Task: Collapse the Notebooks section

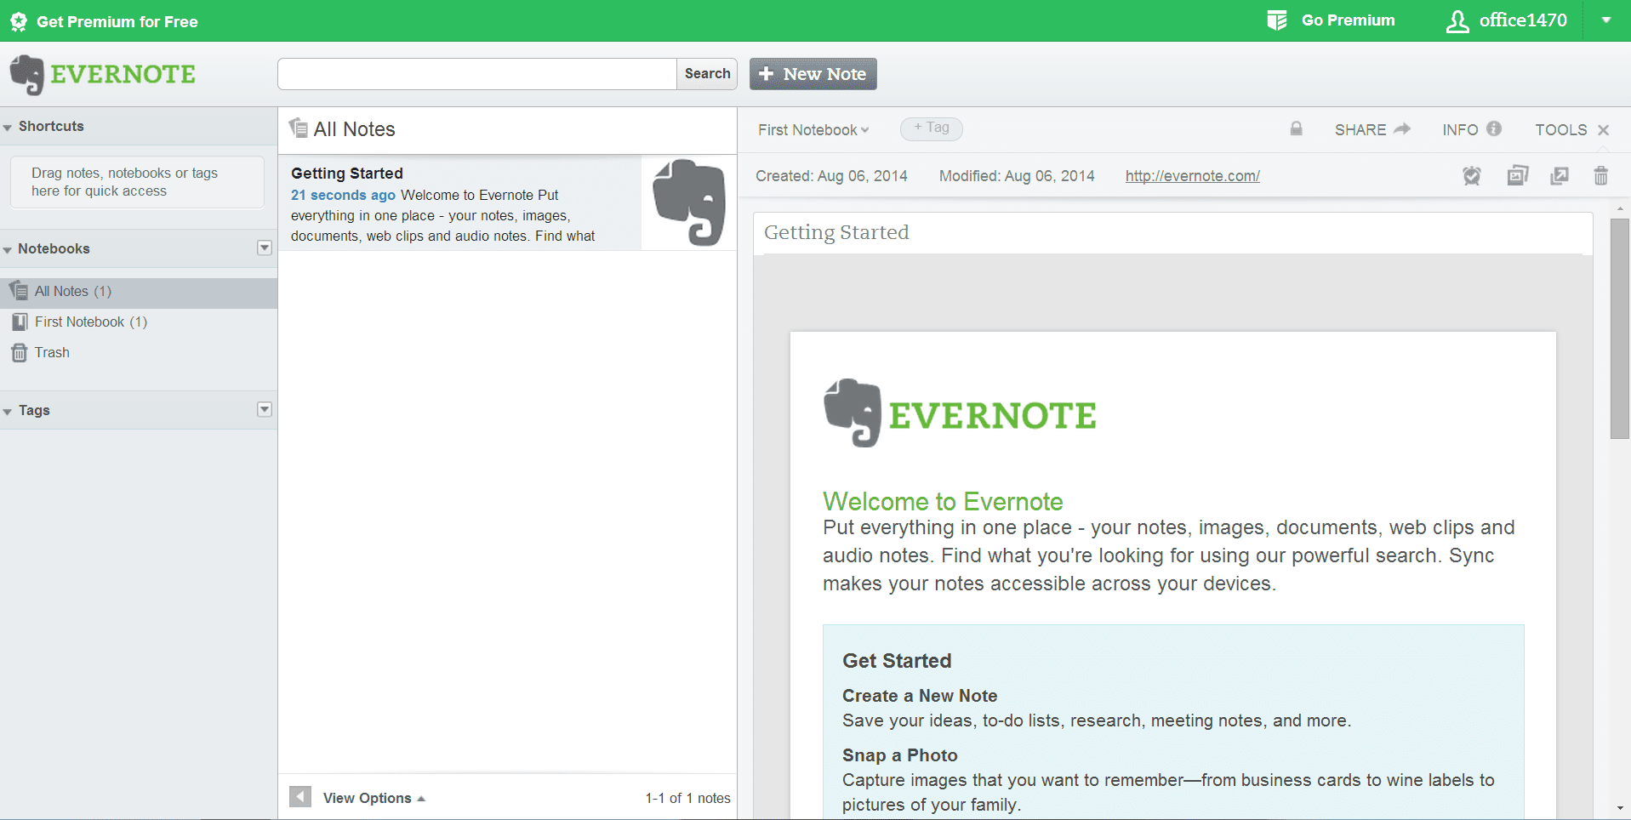Action: [x=8, y=249]
